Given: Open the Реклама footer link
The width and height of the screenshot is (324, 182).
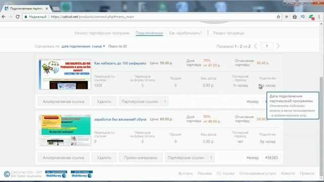Looking at the screenshot, I should [205, 173].
